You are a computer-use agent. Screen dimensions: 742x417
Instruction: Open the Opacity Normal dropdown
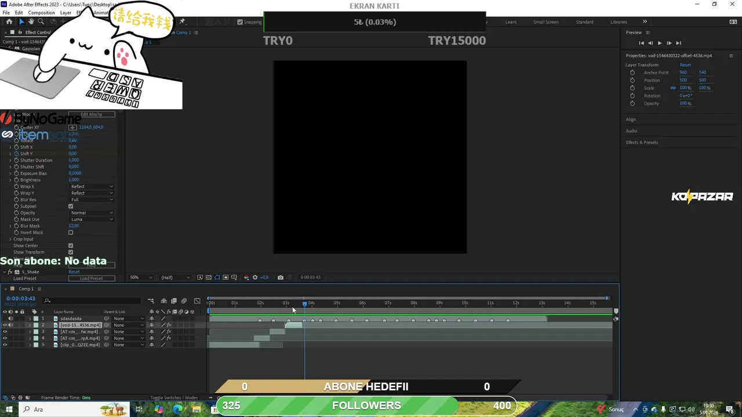coord(92,213)
